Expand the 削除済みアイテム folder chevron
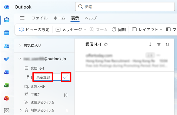Image resolution: width=177 pixels, height=115 pixels. [x=21, y=110]
